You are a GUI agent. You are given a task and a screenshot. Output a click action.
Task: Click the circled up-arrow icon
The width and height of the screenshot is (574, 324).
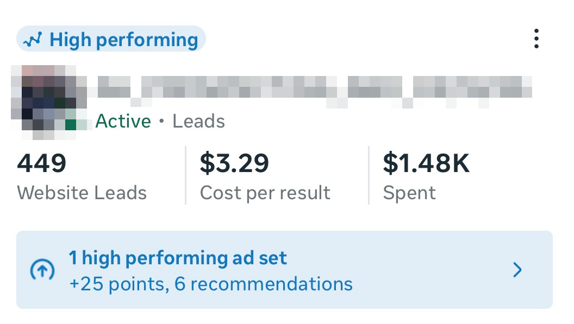click(43, 270)
